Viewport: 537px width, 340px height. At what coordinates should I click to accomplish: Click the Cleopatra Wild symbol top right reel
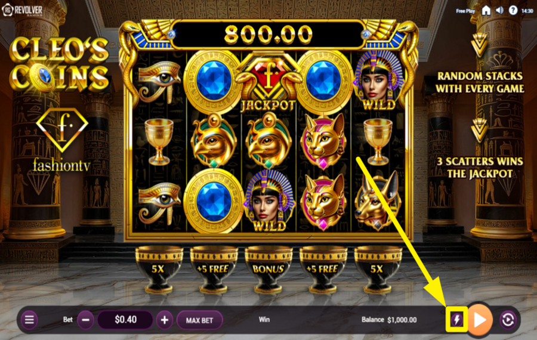coord(378,82)
